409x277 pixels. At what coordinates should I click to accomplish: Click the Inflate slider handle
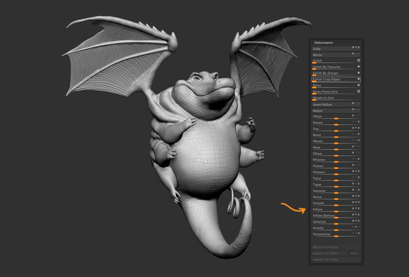(336, 211)
